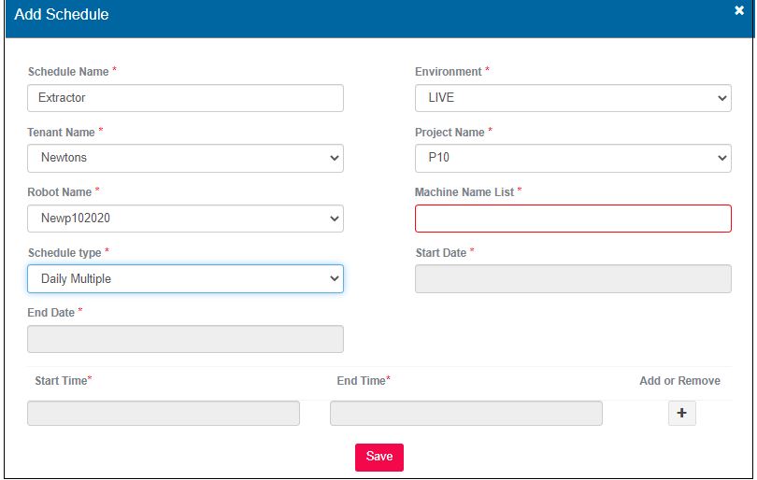Open the Schedule type dropdown showing Daily Multiple

[185, 279]
